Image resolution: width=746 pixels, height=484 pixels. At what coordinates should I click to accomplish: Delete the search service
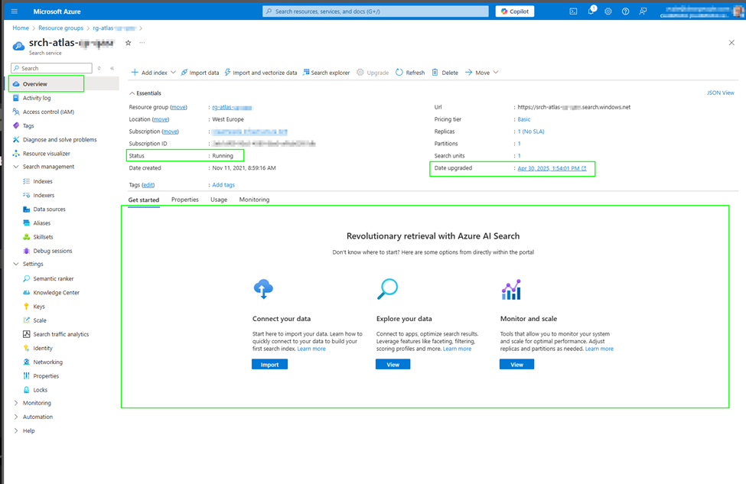pos(445,73)
